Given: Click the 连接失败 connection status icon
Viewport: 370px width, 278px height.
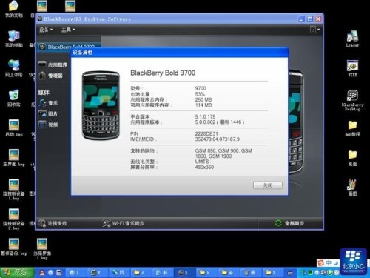Looking at the screenshot, I should pyautogui.click(x=42, y=223).
